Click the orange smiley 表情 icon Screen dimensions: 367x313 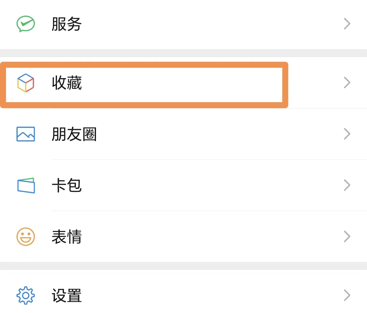(25, 236)
